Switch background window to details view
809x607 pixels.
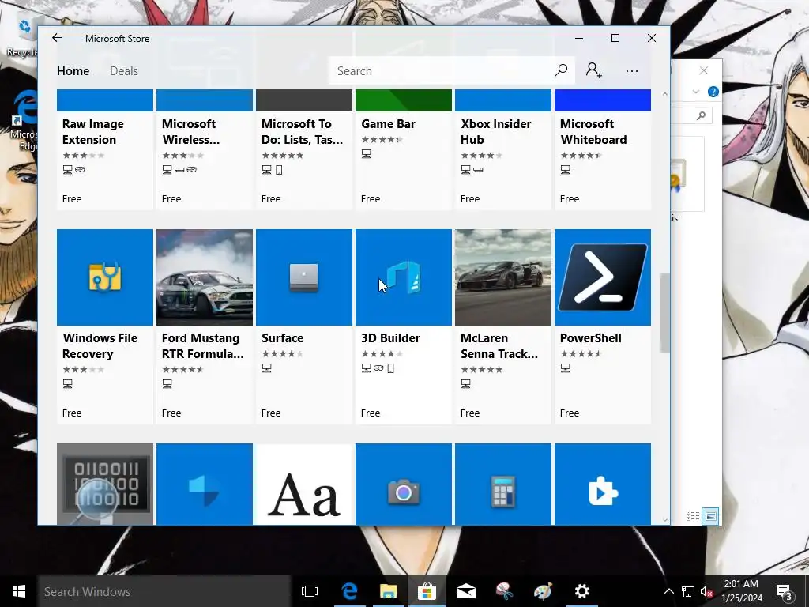[x=692, y=515]
